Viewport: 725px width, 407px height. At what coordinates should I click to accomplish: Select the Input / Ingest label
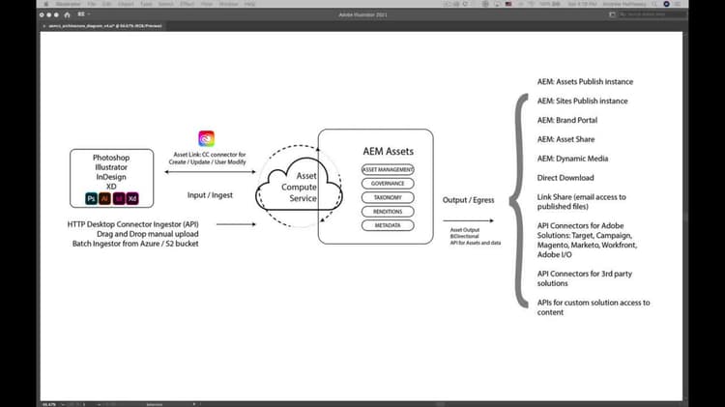[210, 195]
